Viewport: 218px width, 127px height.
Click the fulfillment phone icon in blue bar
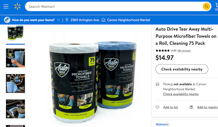7,20
